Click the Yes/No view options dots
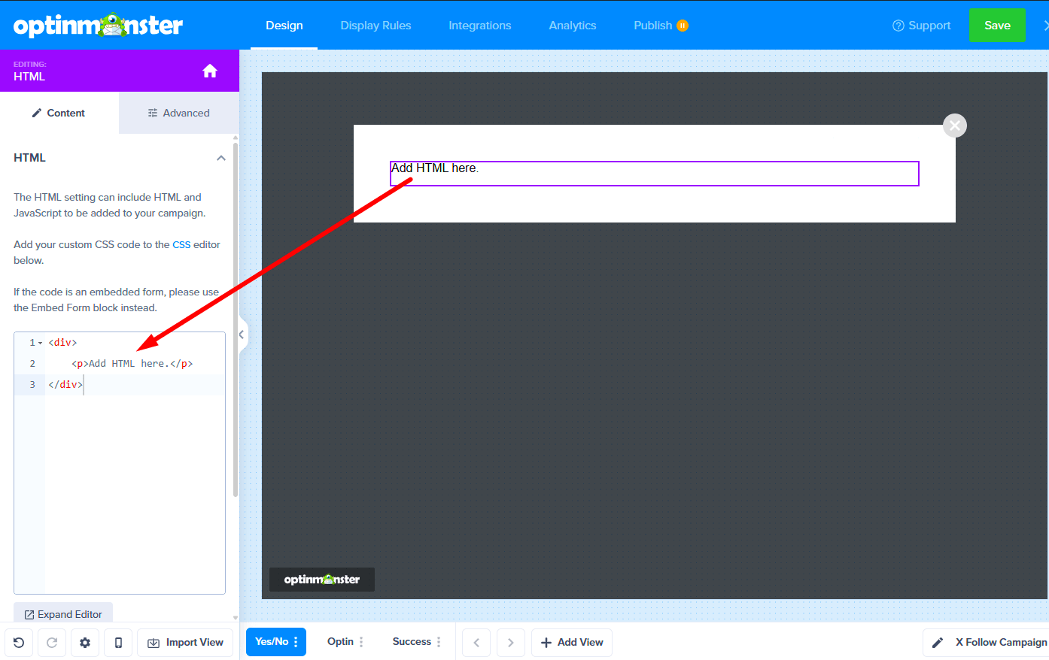Screen dimensions: 1049x660 (x=296, y=642)
